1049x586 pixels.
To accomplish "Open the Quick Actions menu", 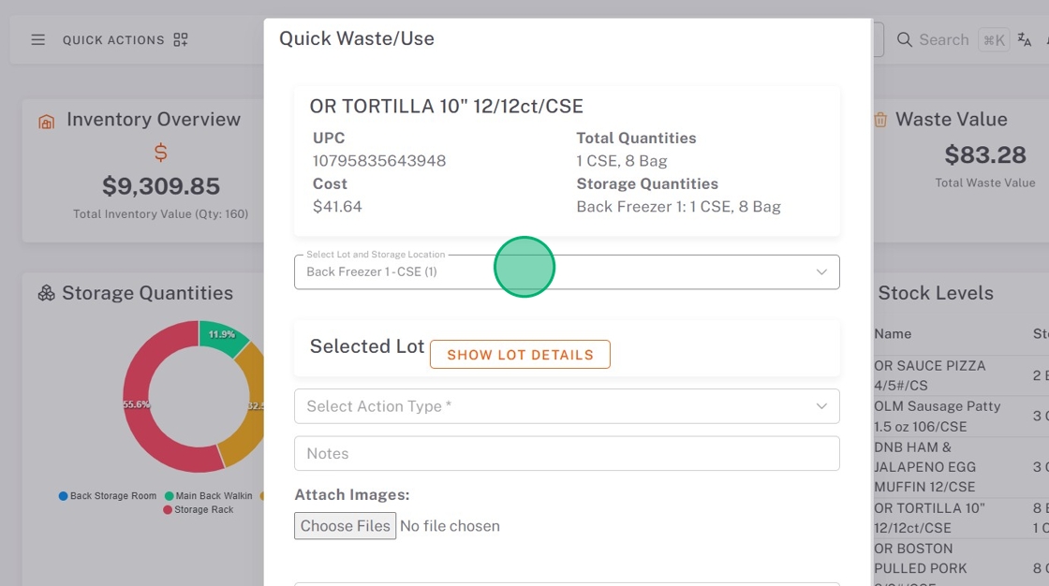I will (x=113, y=40).
